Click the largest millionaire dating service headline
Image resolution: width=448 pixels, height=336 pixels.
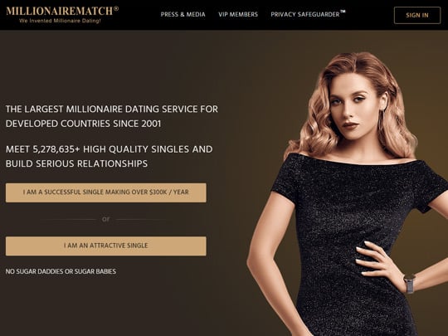[x=112, y=116]
